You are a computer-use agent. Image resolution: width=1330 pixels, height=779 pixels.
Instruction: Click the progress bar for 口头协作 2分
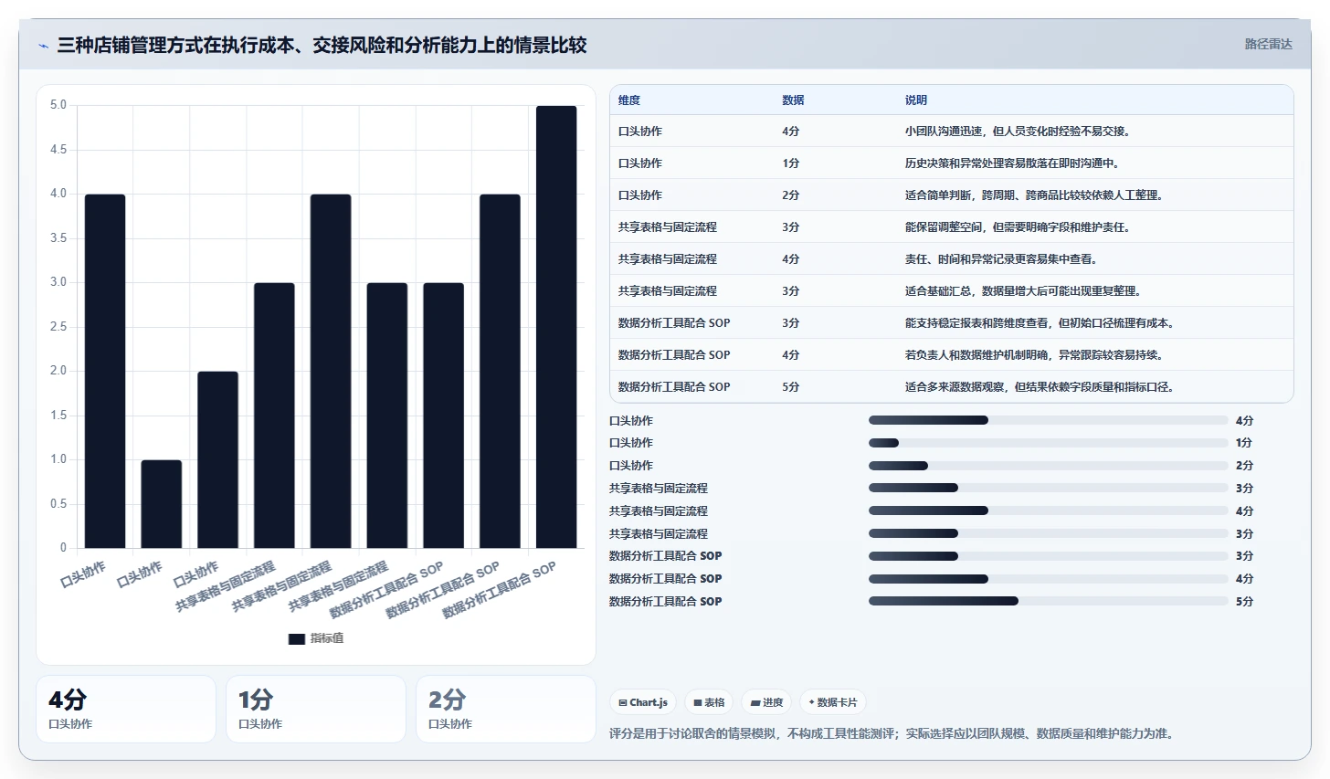(x=1048, y=466)
